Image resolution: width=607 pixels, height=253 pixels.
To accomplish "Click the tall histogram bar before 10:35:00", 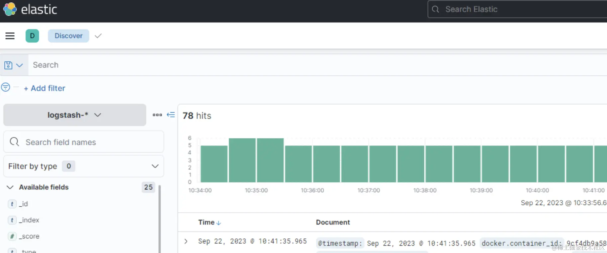I will coord(242,160).
